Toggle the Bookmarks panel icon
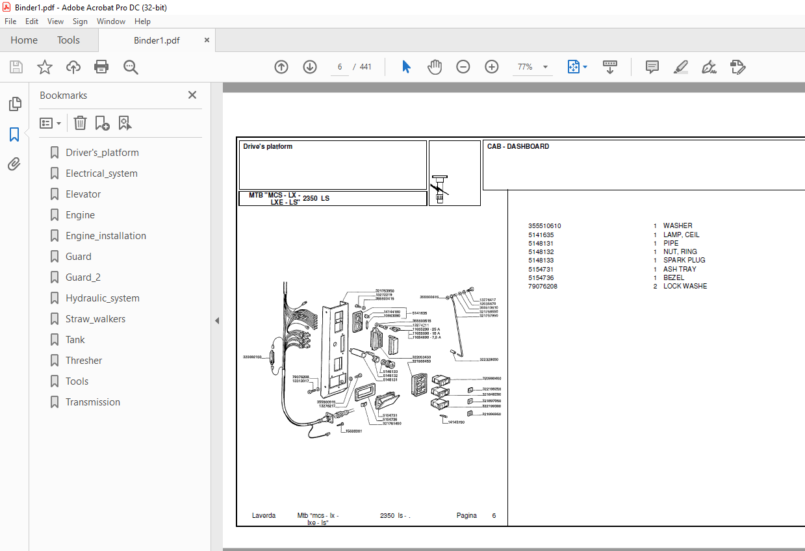The image size is (805, 551). click(14, 135)
